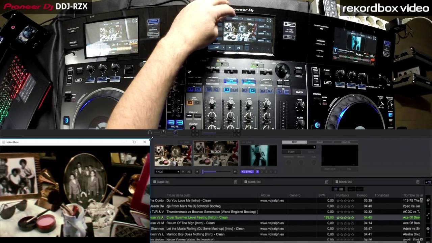This screenshot has width=432, height=243.
Task: Turn the text overlay ON
Action: point(349,169)
